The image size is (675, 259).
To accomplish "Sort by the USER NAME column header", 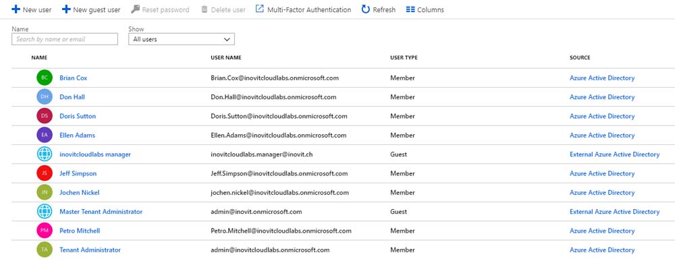I will coord(226,57).
